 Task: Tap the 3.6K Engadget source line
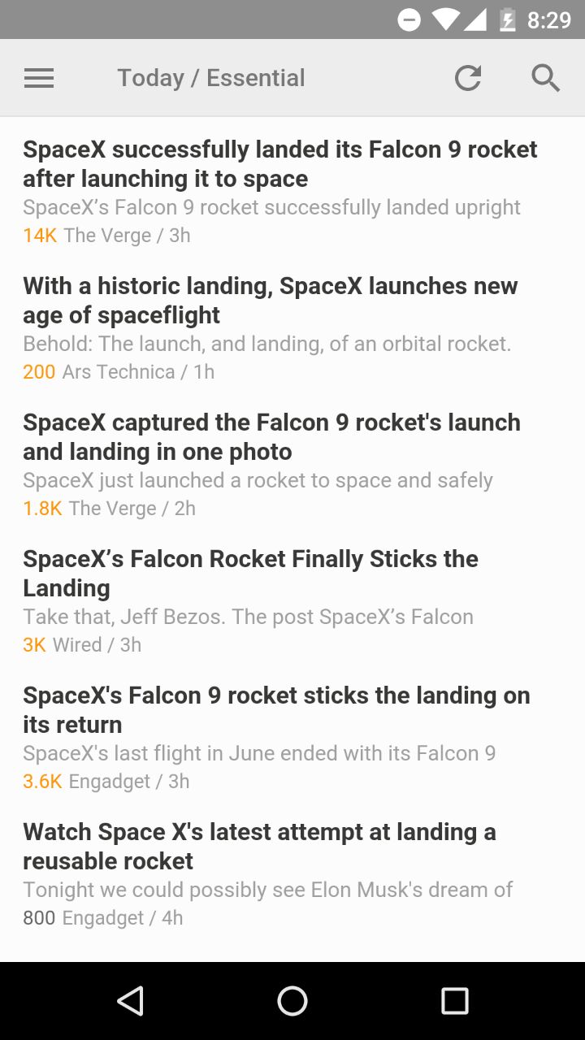point(106,782)
